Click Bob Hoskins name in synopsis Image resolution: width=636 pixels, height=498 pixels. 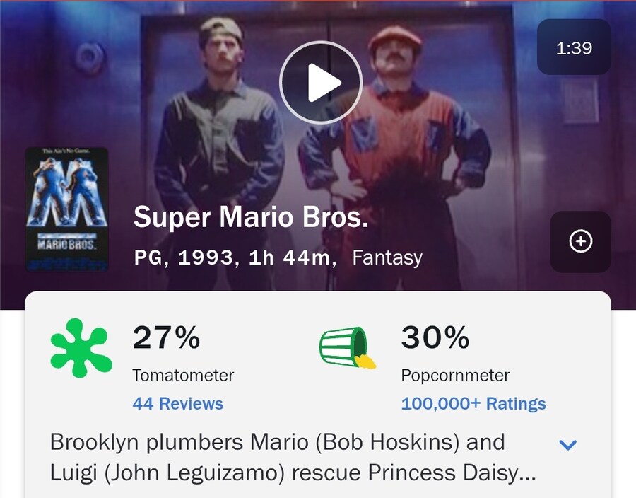(387, 443)
